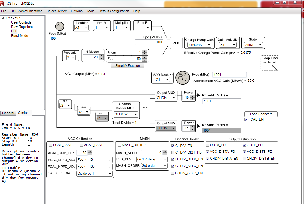Open Channel Divider MUX dropdown
304x204 pixels.
pos(126,114)
